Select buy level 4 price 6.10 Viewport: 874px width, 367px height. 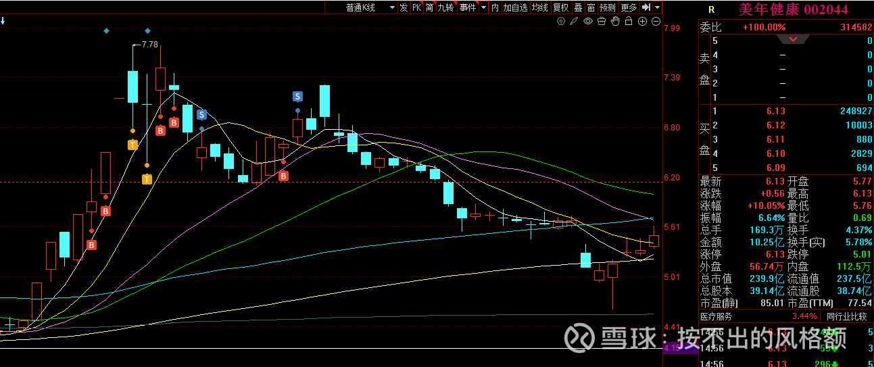tap(775, 153)
